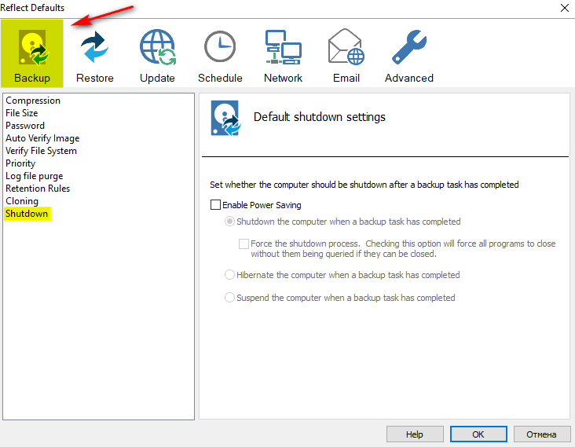The width and height of the screenshot is (575, 447).
Task: Select Priority in the settings list
Action: pyautogui.click(x=20, y=163)
